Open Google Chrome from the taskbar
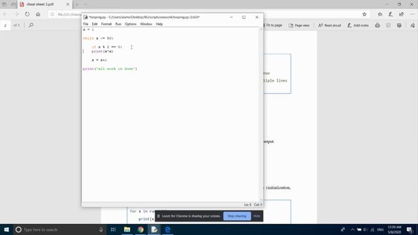 point(141,229)
